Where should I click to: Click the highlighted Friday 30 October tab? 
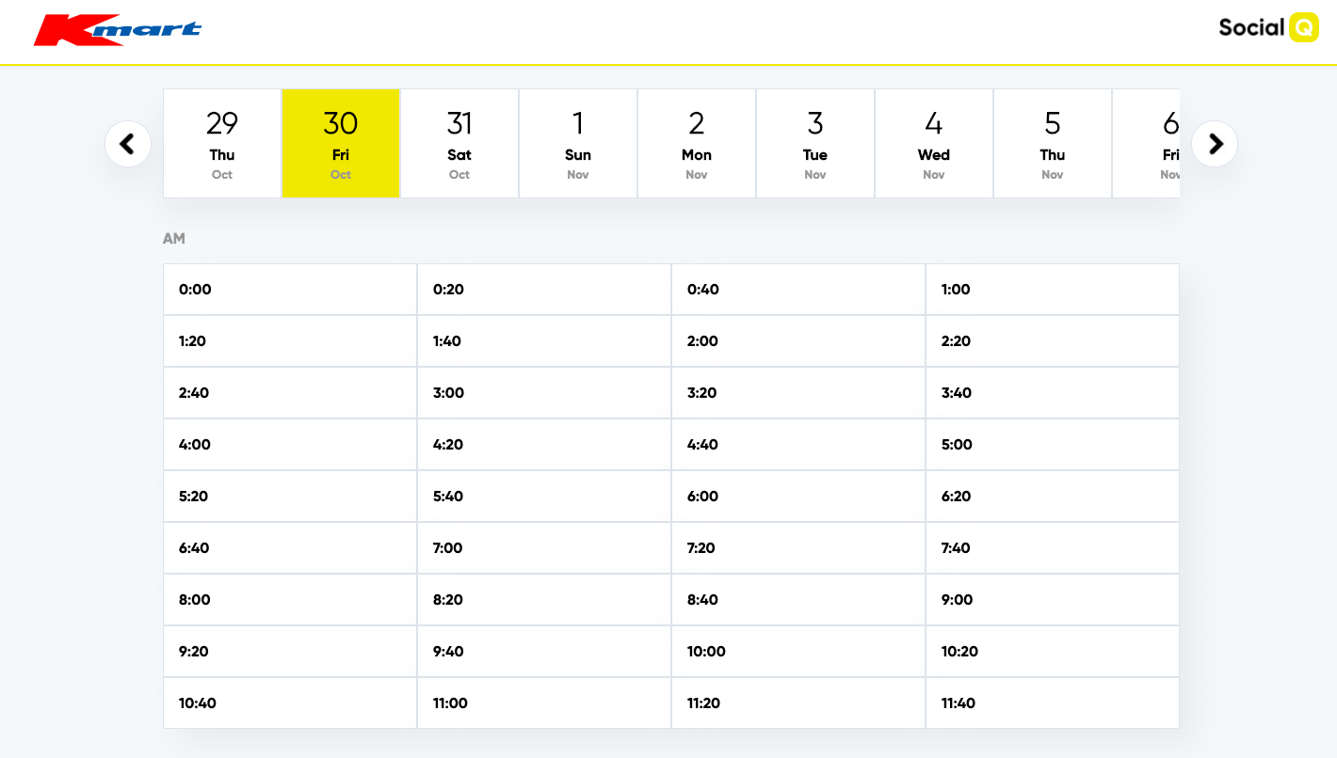[x=341, y=143]
